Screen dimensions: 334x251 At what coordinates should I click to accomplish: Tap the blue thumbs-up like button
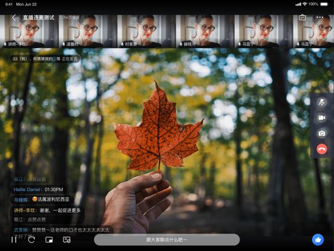(x=318, y=239)
